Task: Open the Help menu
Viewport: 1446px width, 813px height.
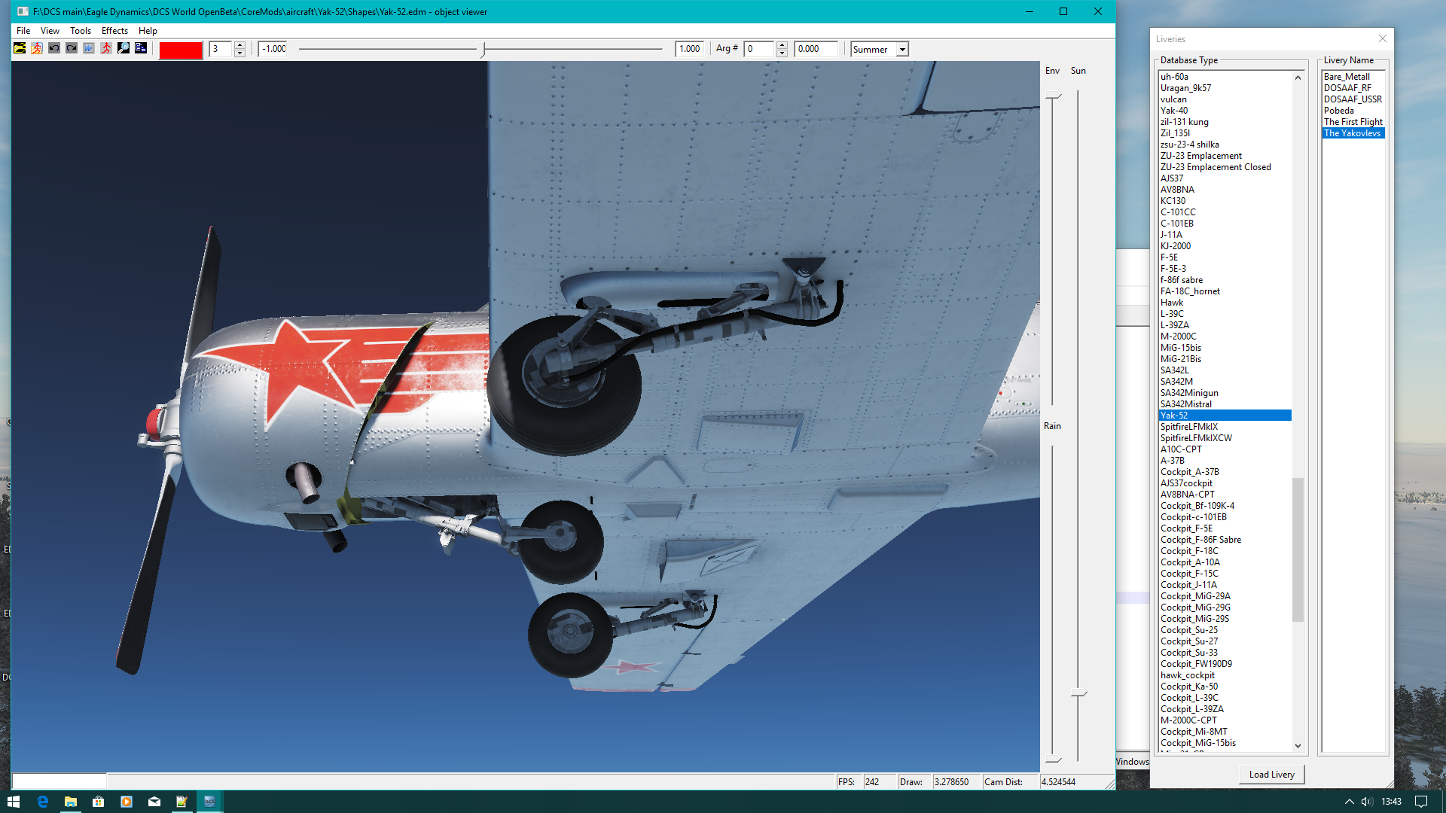Action: click(148, 31)
